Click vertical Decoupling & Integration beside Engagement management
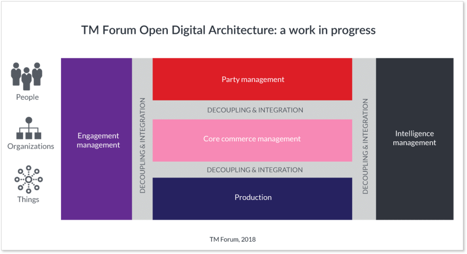Screen dimensions: 467x254 [142, 145]
